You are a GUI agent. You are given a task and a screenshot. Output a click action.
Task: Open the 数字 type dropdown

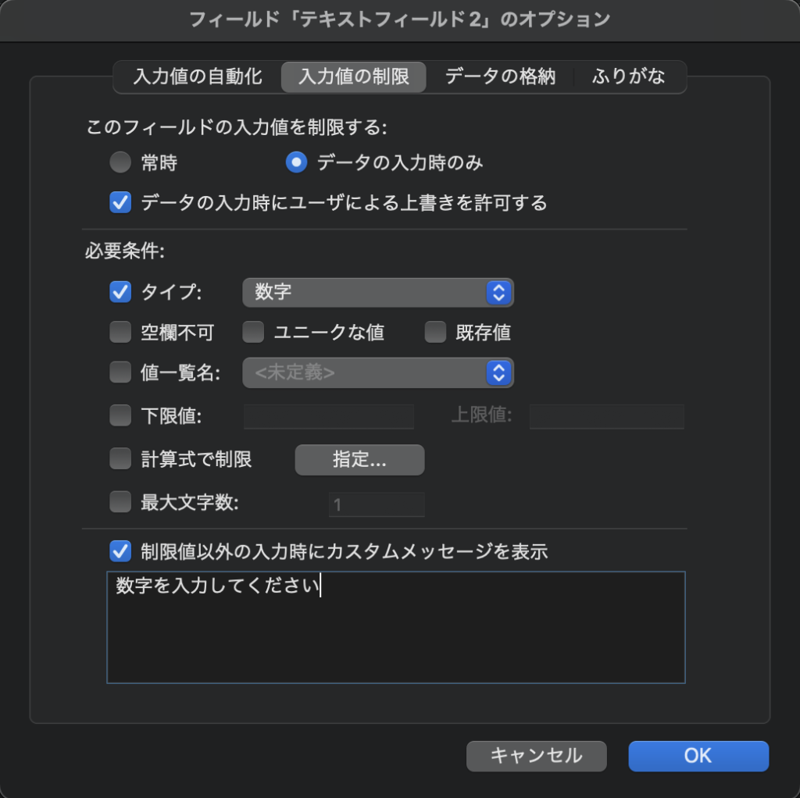pos(378,293)
